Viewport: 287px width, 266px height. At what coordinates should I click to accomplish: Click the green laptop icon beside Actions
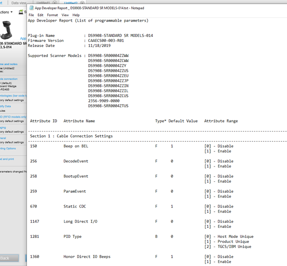pos(21,12)
